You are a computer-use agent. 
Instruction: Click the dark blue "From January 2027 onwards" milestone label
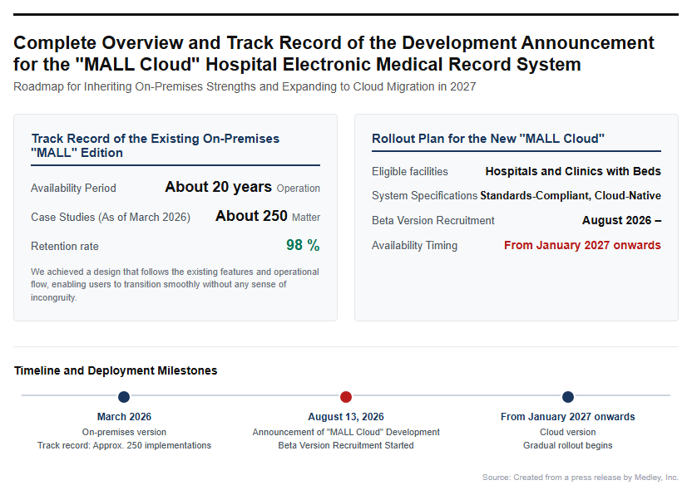click(x=568, y=417)
